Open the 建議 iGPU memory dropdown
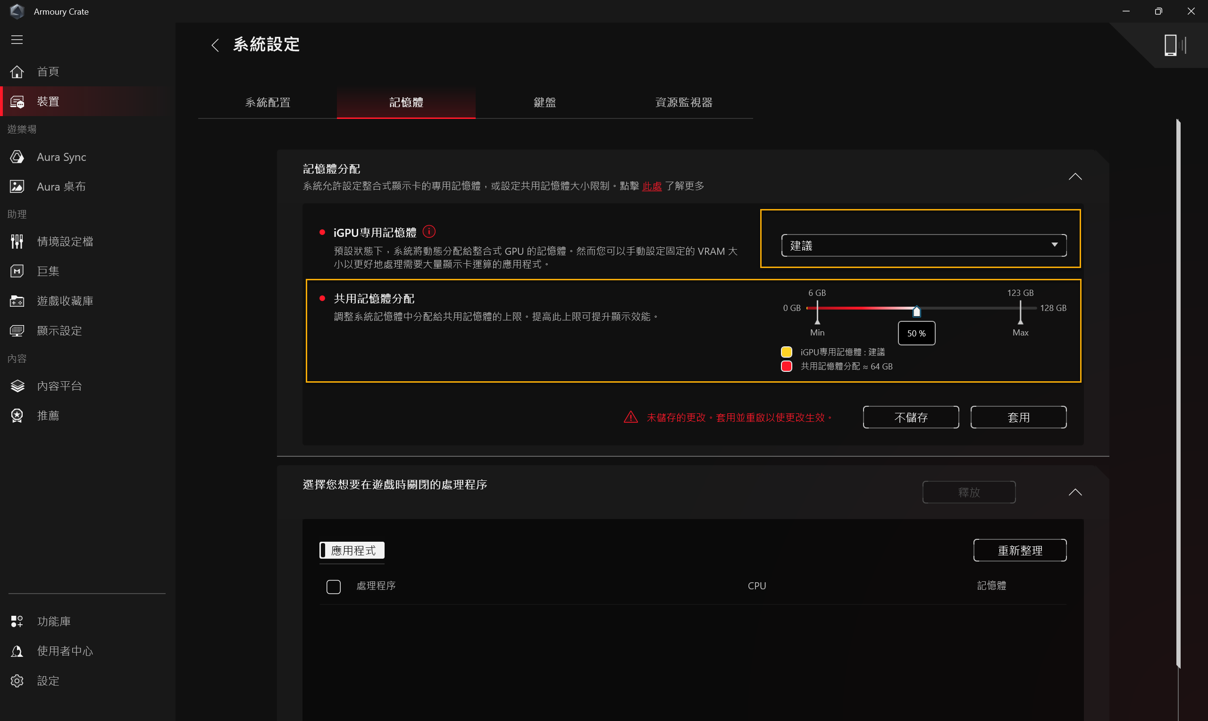Image resolution: width=1208 pixels, height=721 pixels. [x=923, y=246]
